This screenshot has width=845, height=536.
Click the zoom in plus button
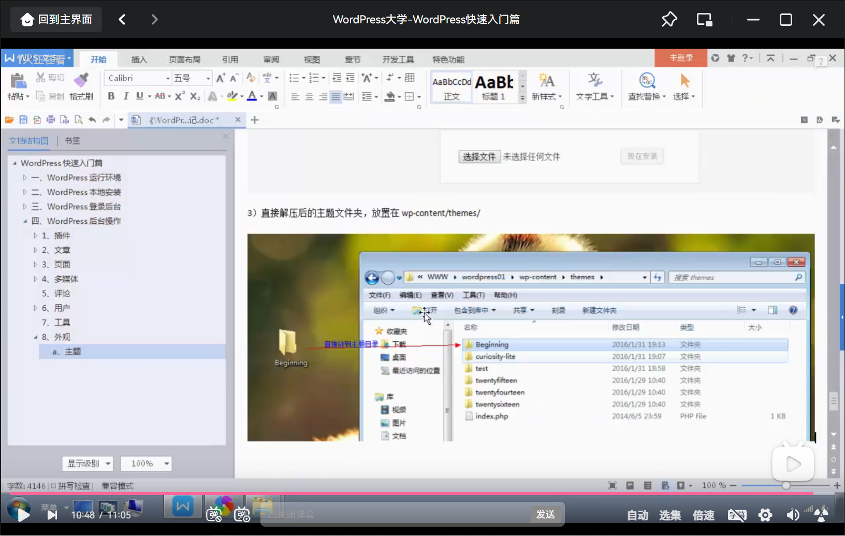click(x=837, y=485)
